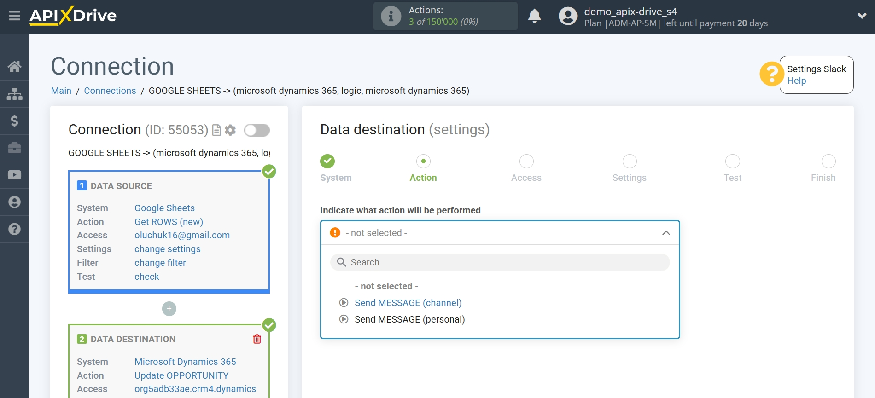Go to Home in the sidebar
This screenshot has width=875, height=398.
tap(14, 67)
